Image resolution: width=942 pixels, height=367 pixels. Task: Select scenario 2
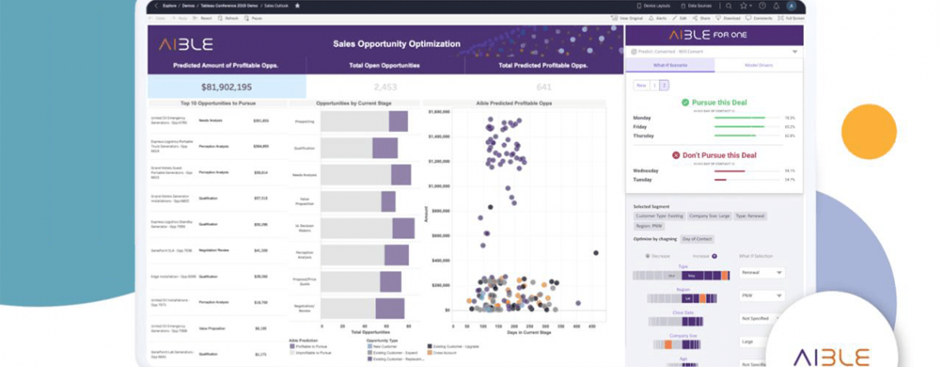coord(664,85)
